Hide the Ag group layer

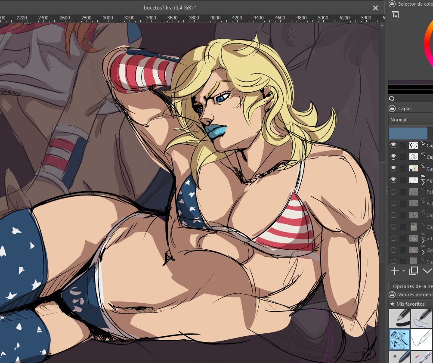(x=393, y=180)
